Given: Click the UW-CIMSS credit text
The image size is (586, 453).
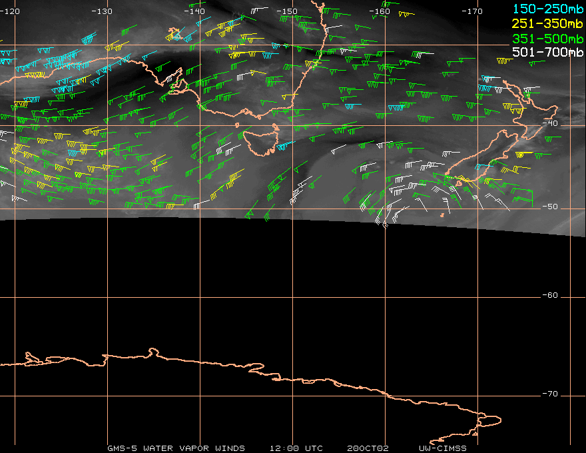Looking at the screenshot, I should pyautogui.click(x=443, y=448).
